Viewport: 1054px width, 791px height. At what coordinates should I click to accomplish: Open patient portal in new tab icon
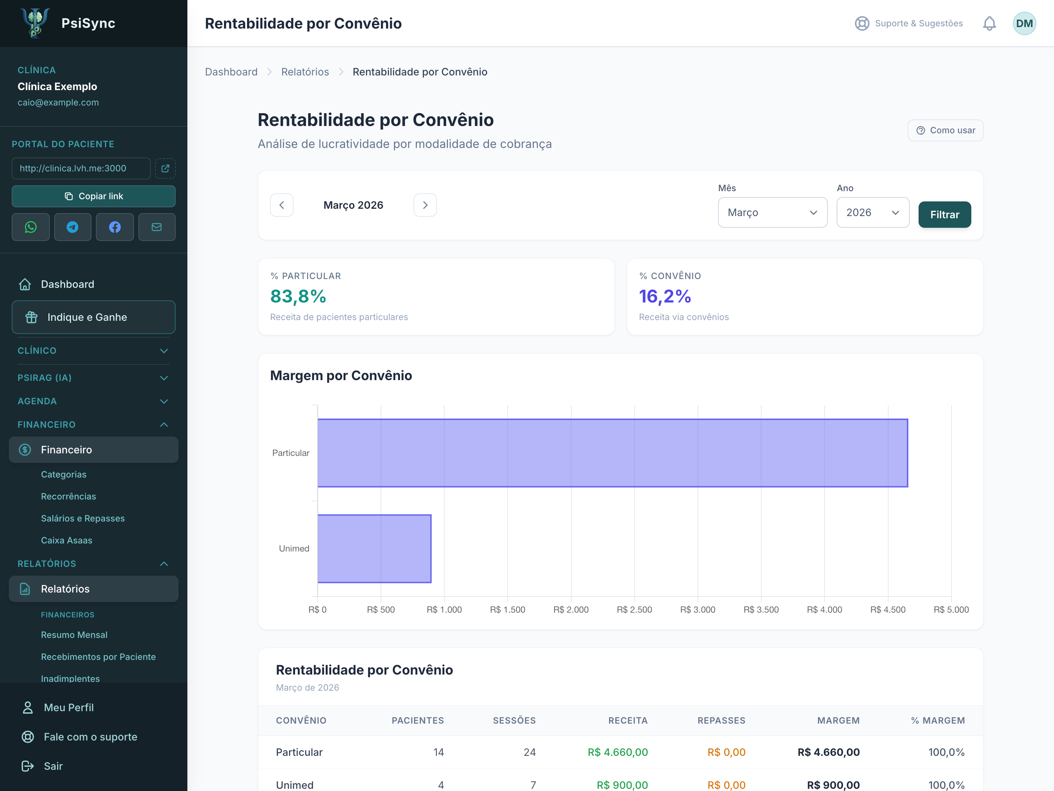[165, 168]
